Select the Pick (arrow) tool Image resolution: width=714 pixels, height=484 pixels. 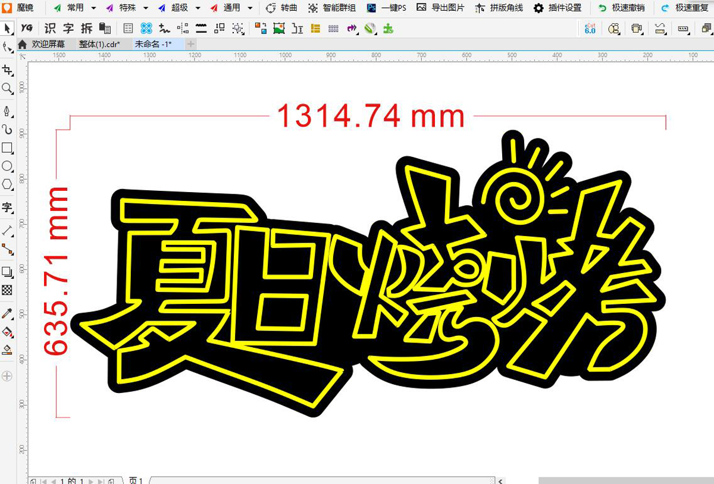point(7,29)
